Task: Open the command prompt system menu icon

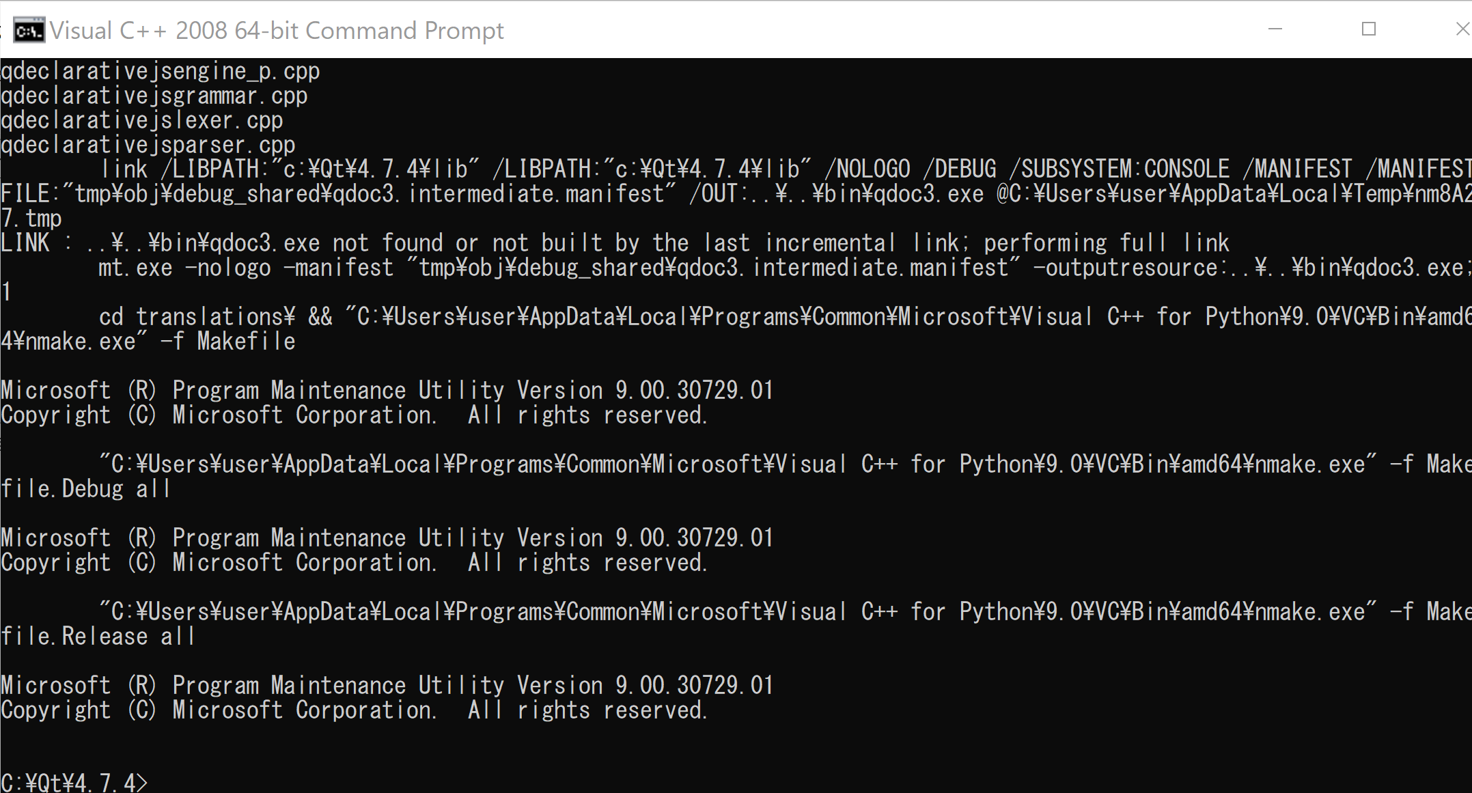Action: point(29,31)
